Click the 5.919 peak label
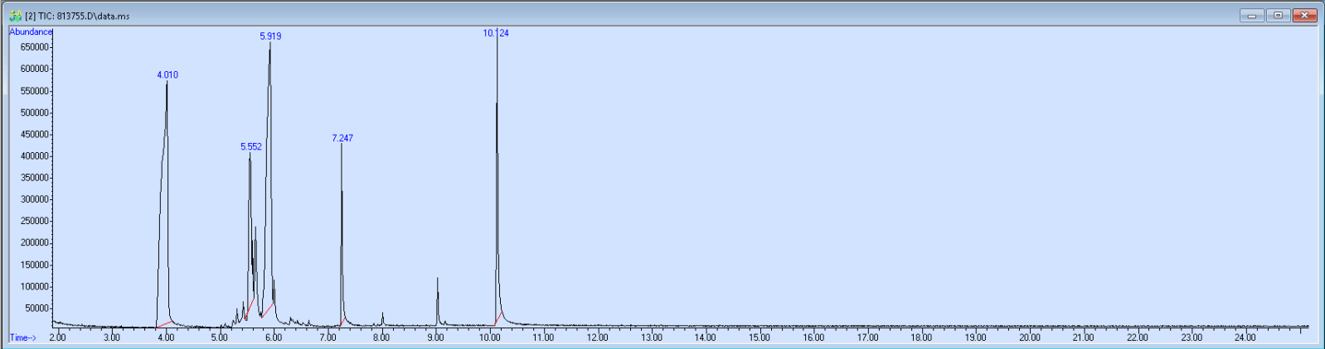 [270, 36]
